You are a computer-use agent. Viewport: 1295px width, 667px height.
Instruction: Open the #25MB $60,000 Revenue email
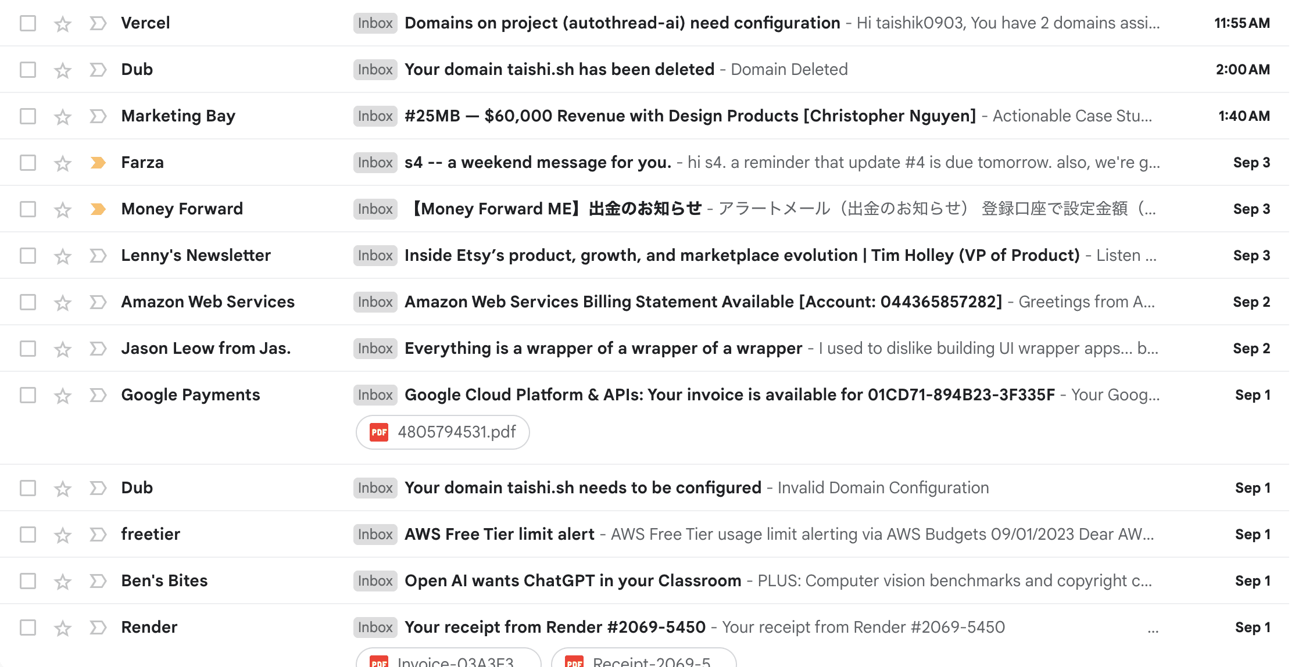coord(691,116)
